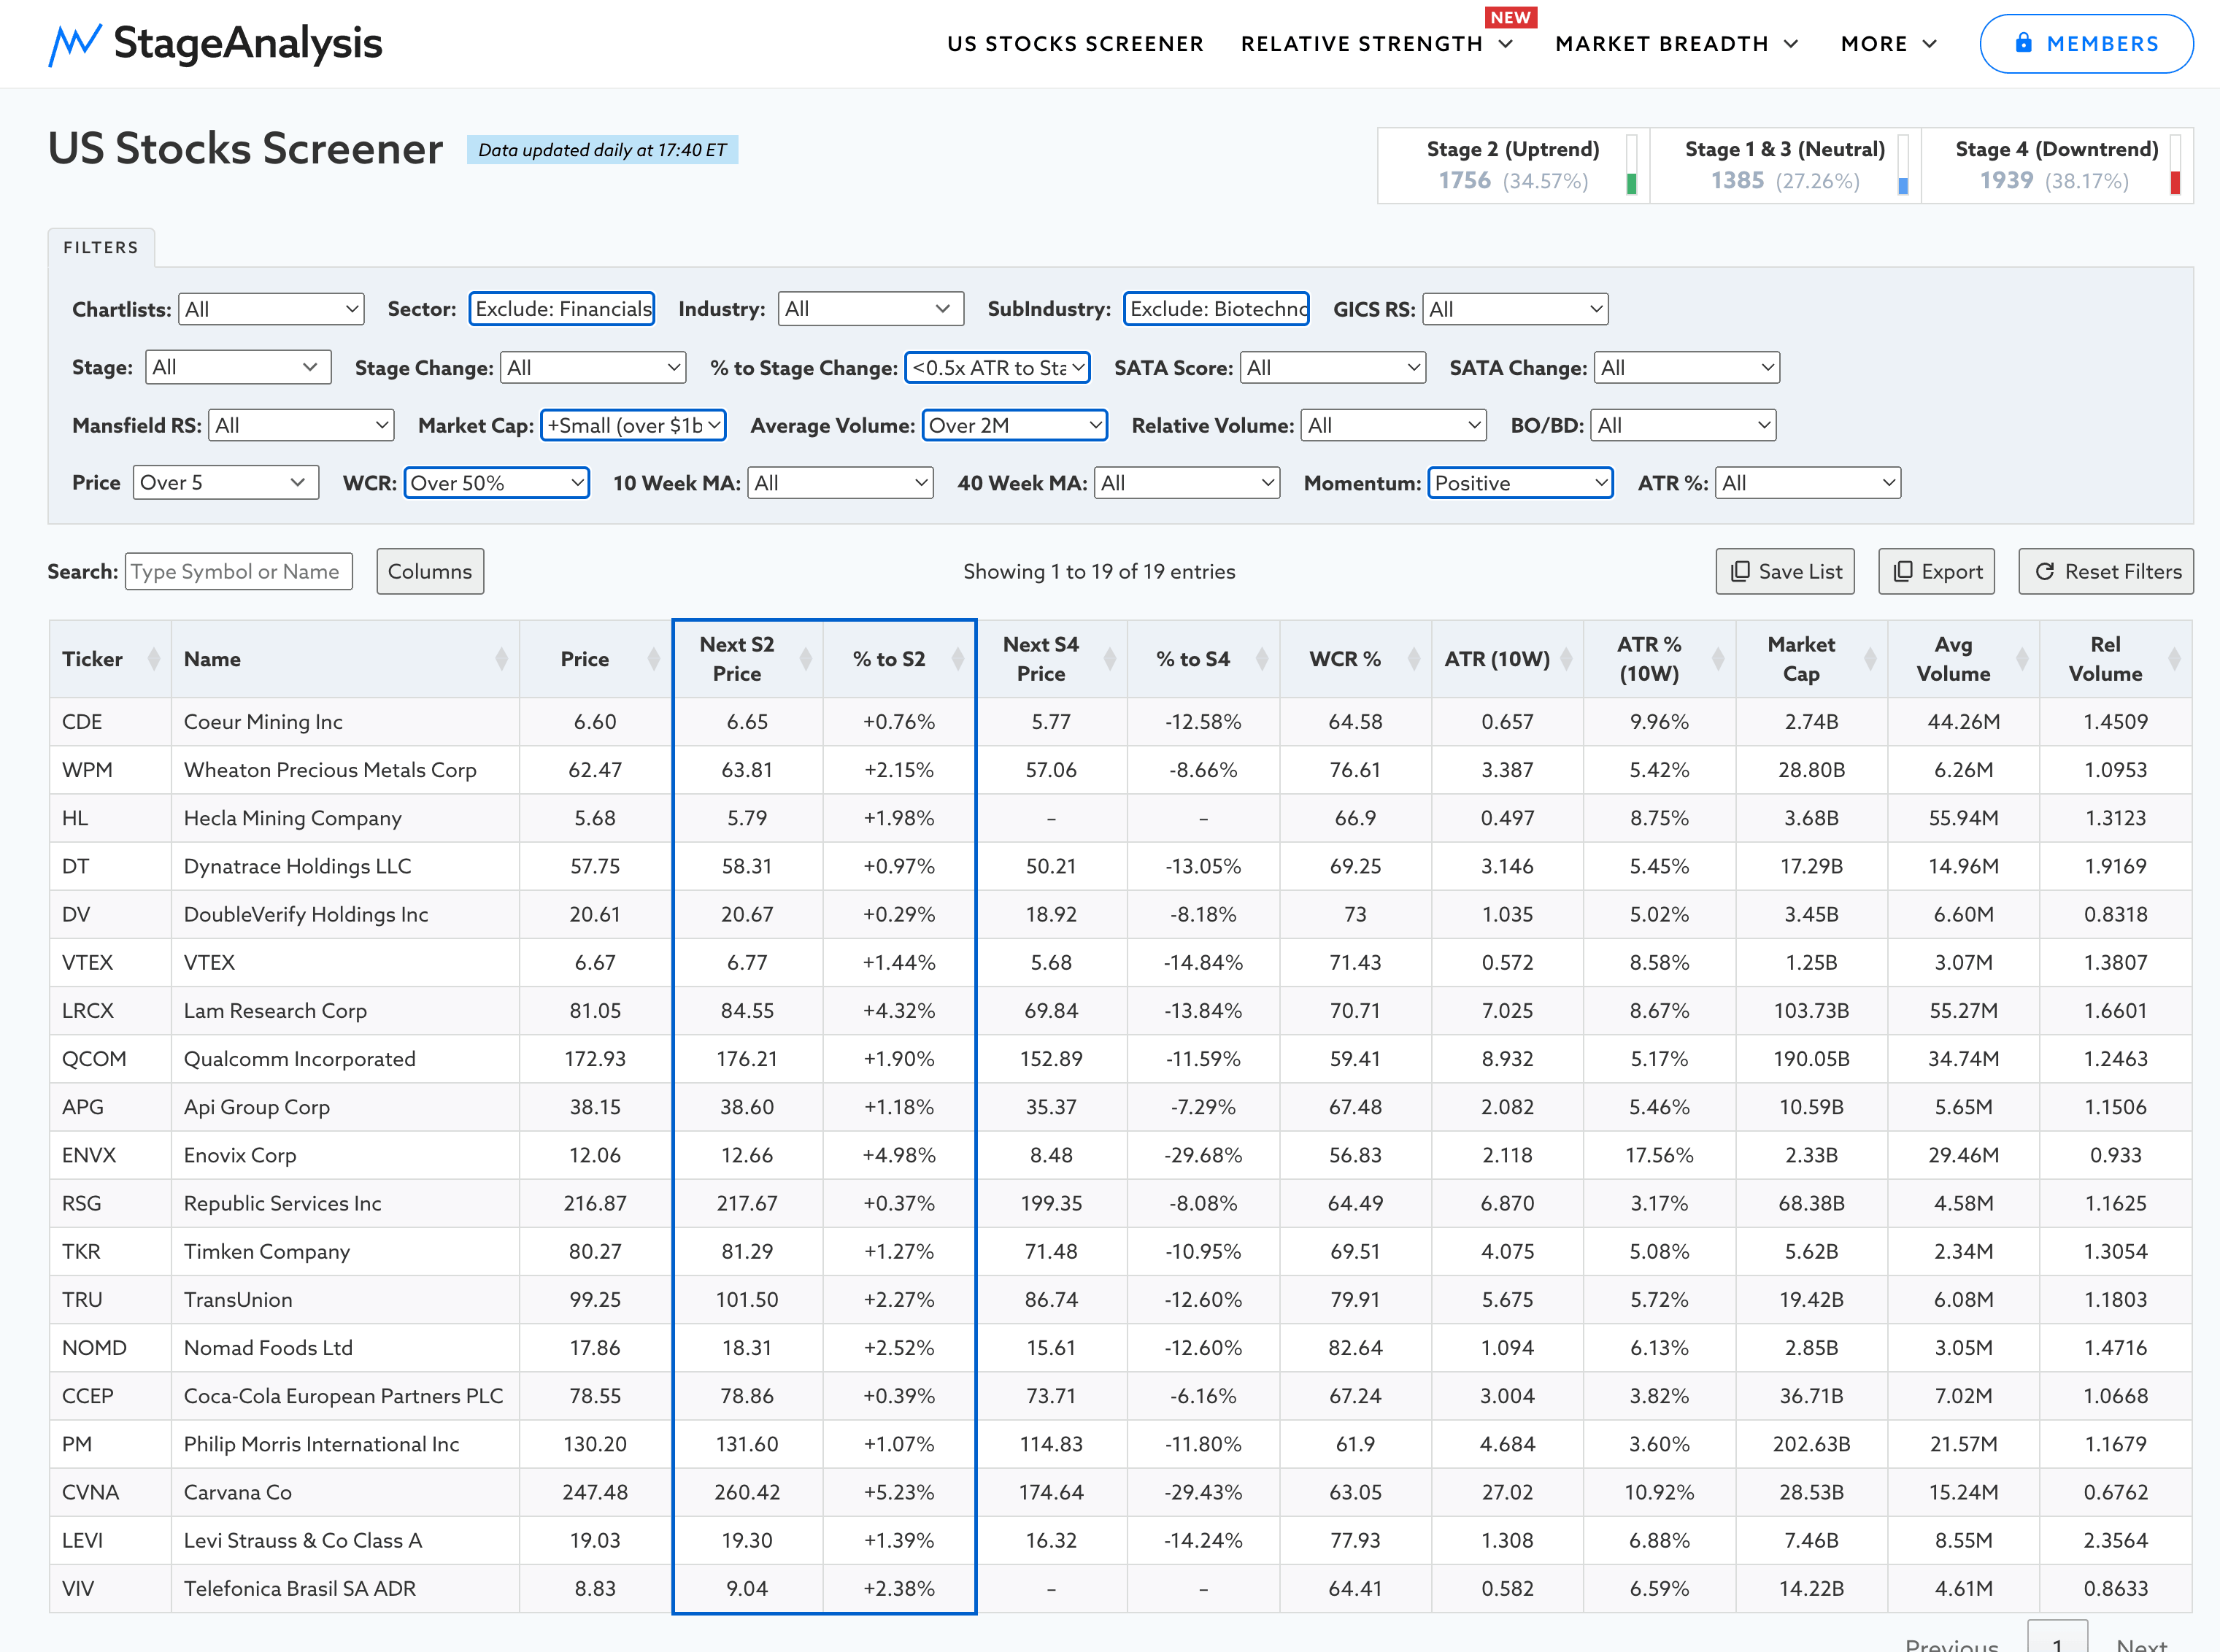Open the Relative Volume dropdown
The image size is (2220, 1652).
coord(1393,425)
